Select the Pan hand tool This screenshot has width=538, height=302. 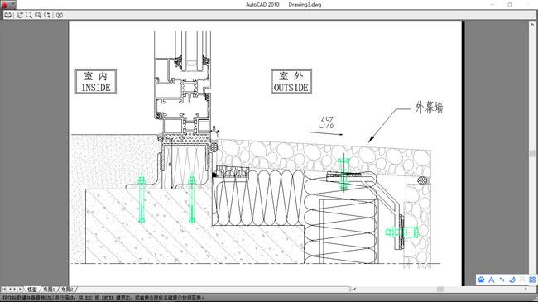pyautogui.click(x=20, y=15)
